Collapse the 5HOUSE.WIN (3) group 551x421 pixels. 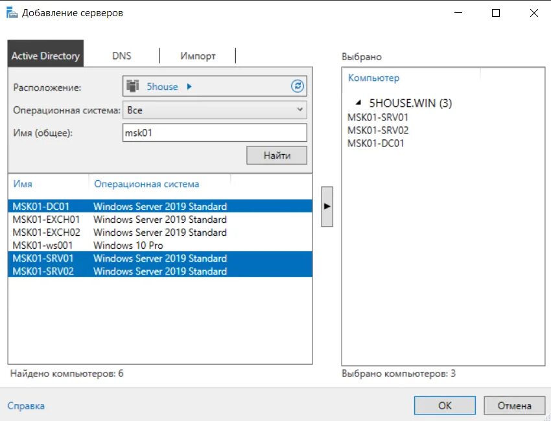[358, 102]
